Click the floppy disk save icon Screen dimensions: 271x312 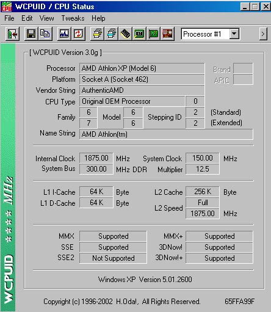[x=31, y=34]
